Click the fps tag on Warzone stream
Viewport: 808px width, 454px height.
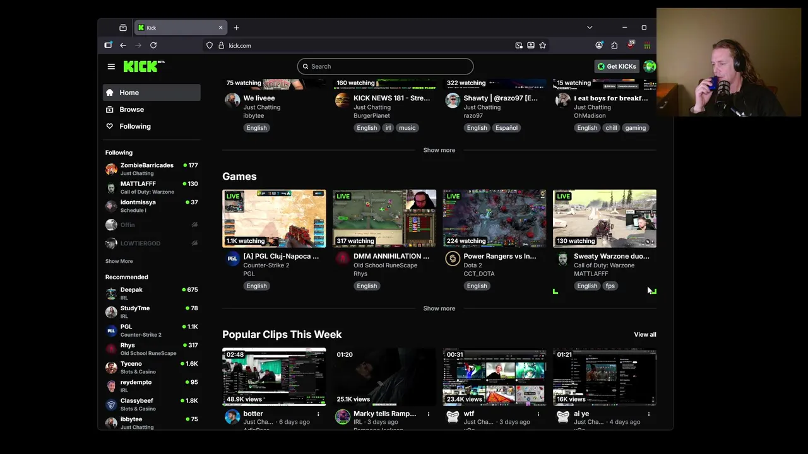(610, 286)
